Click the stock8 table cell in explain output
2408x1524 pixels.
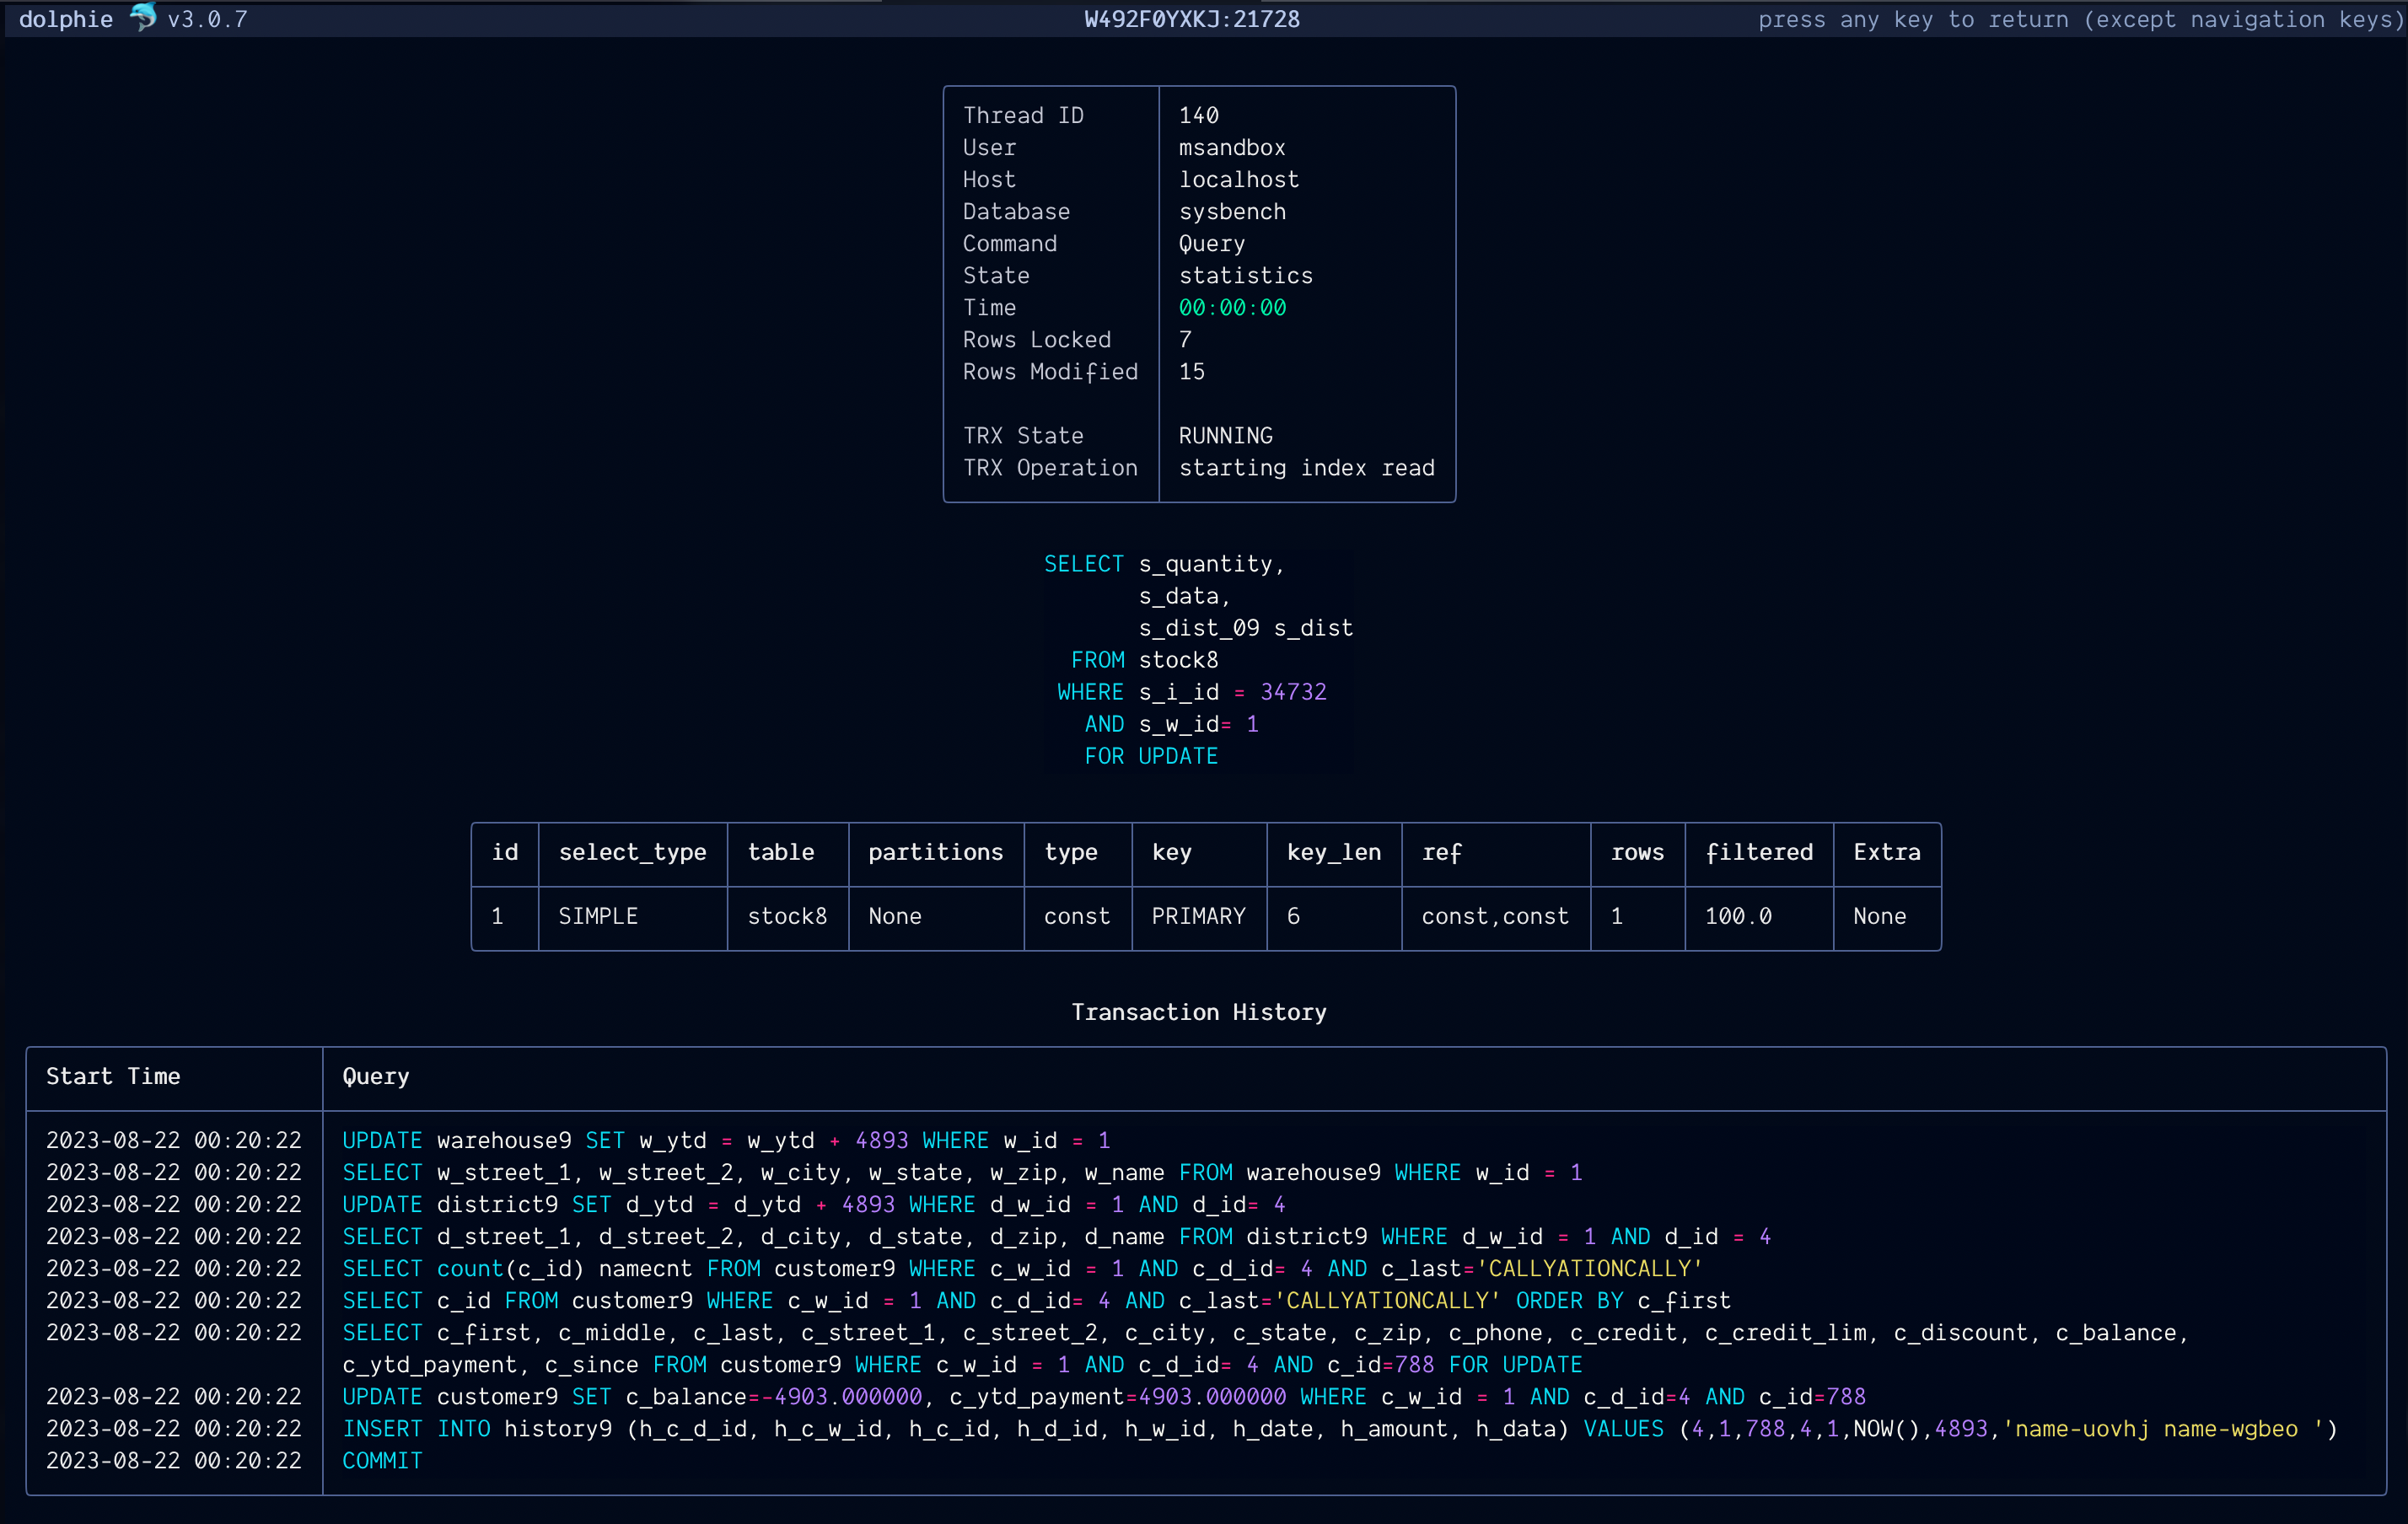click(787, 916)
